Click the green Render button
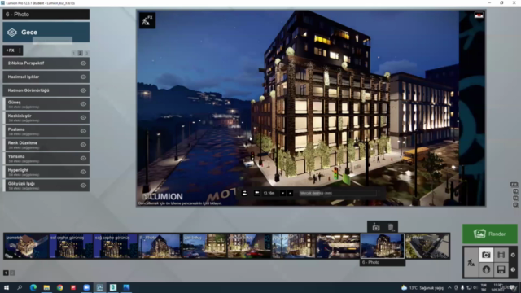Image resolution: width=521 pixels, height=293 pixels. coord(490,234)
